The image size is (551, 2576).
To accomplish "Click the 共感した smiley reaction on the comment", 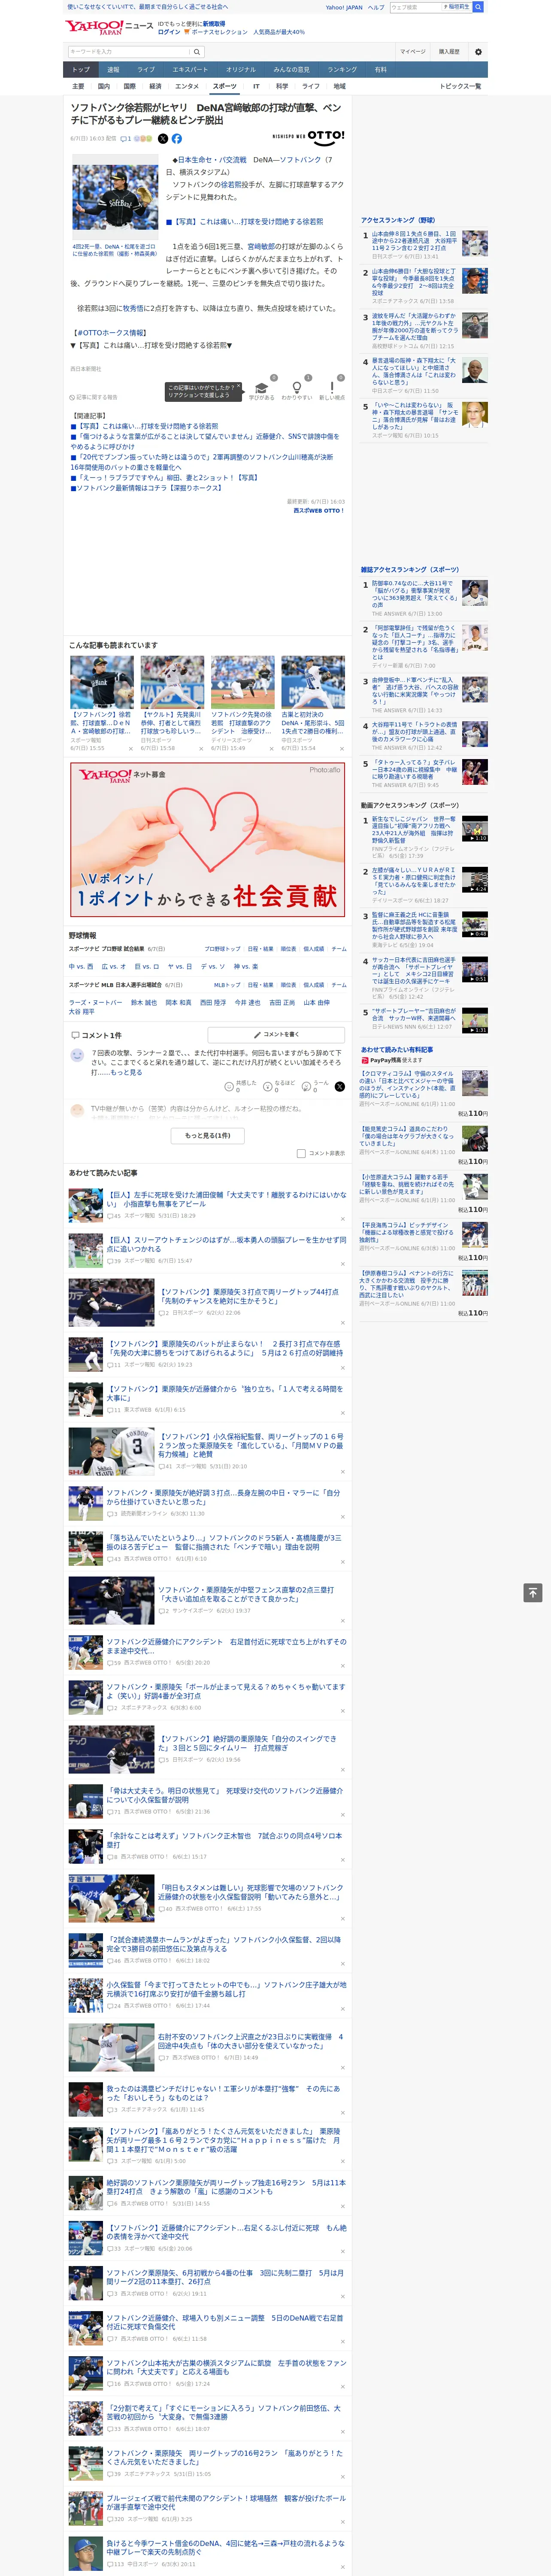I will (x=230, y=1086).
